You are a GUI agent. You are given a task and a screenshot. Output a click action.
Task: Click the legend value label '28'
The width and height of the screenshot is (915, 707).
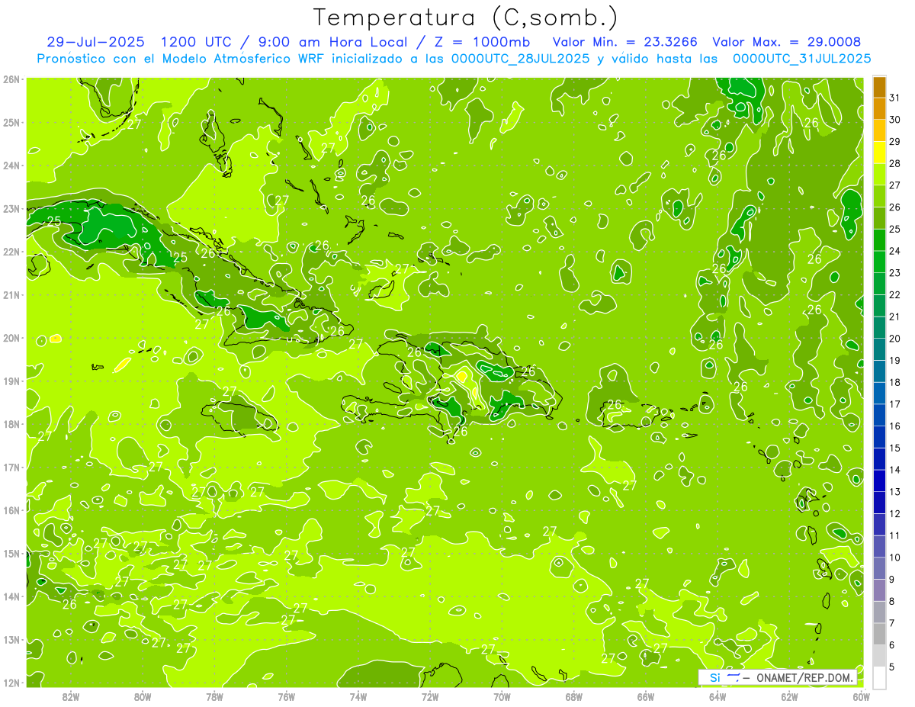(x=895, y=163)
